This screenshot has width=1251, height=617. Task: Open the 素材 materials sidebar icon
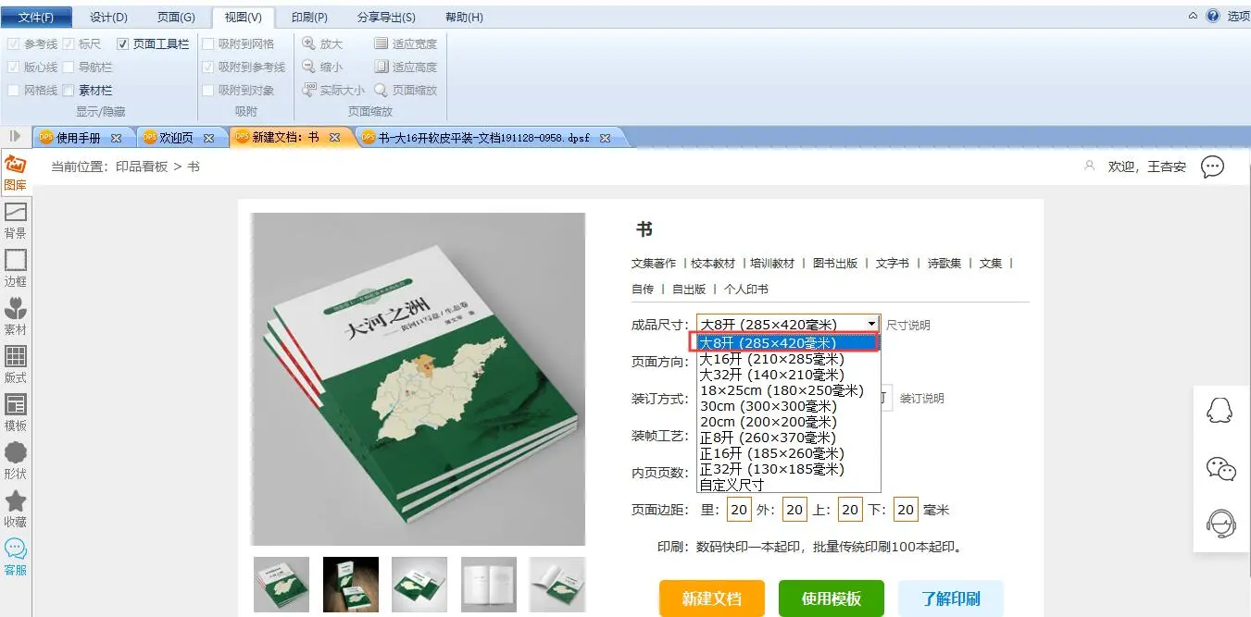click(x=16, y=316)
